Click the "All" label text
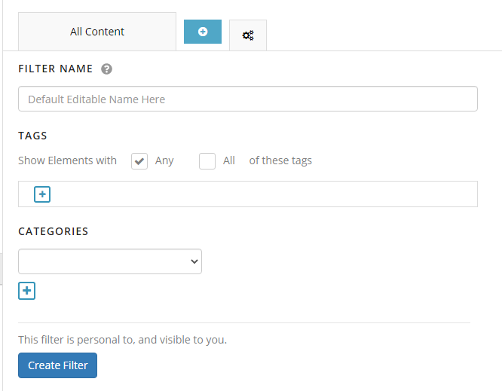This screenshot has width=502, height=391. pos(229,160)
